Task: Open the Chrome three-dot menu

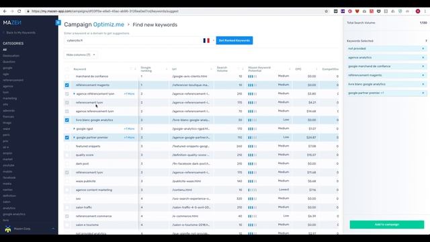Action: [425, 11]
